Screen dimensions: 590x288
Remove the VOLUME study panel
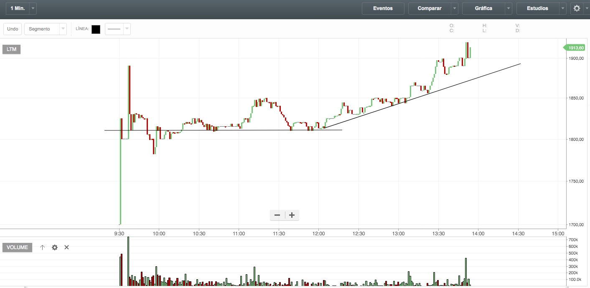point(66,247)
